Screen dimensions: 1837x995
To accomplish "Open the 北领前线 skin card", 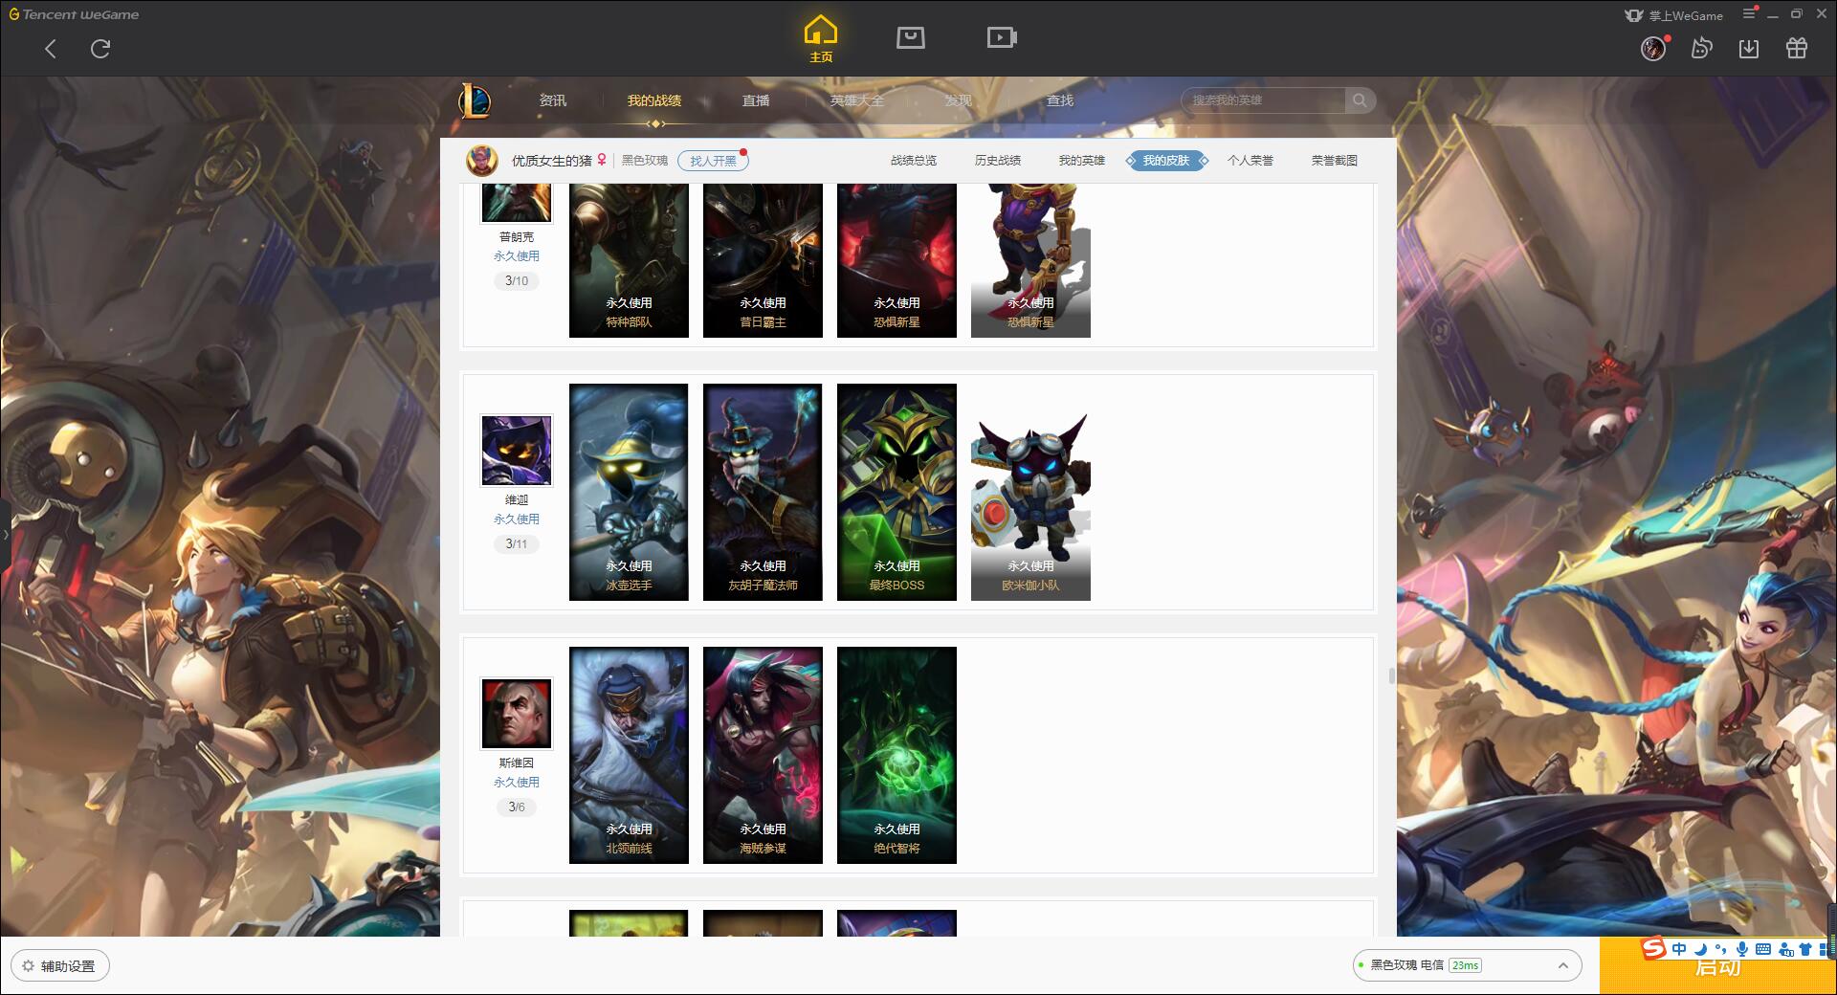I will 629,755.
